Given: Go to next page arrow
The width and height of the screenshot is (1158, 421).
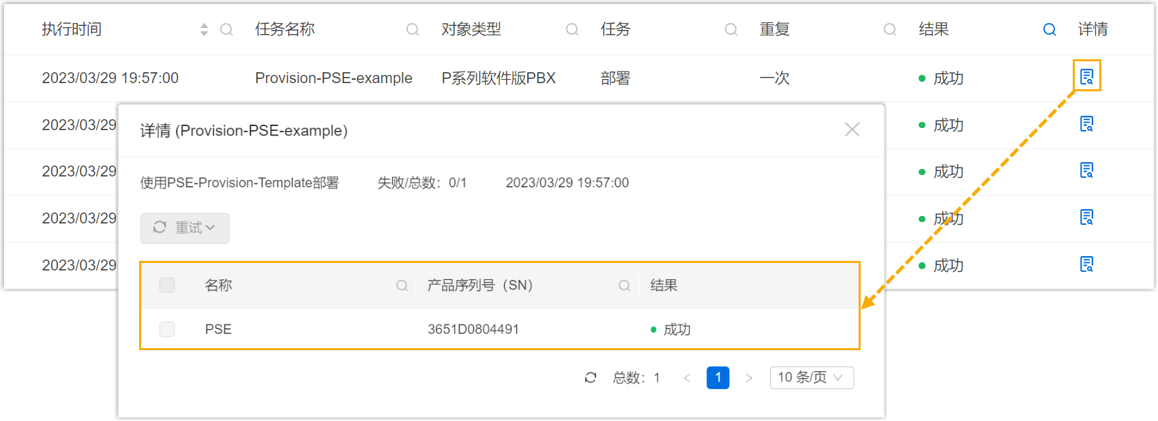Looking at the screenshot, I should click(749, 378).
